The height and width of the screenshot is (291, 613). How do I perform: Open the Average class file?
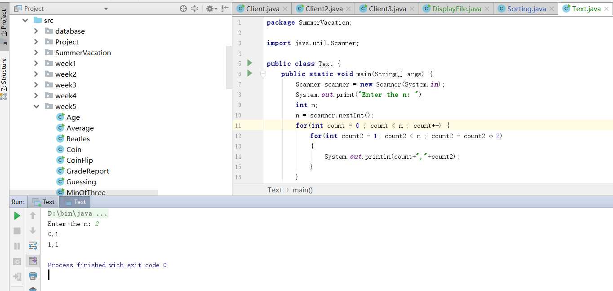80,128
